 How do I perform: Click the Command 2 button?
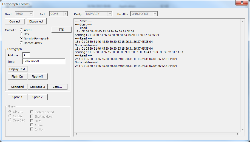coord(38,87)
